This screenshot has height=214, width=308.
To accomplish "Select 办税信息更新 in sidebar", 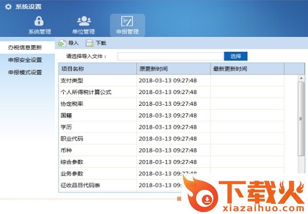I will coord(25,47).
